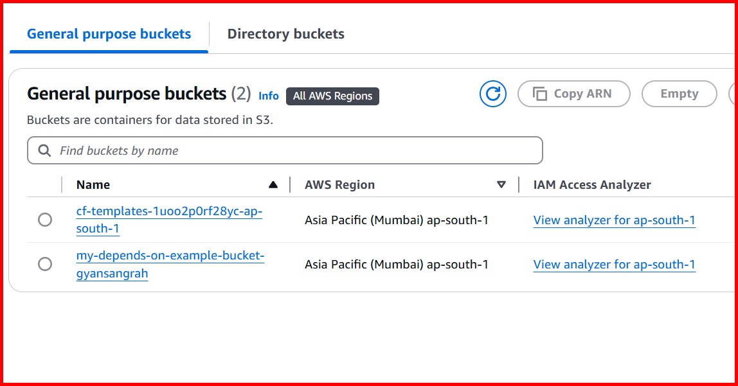Click the magnifying glass search icon
738x386 pixels.
(x=44, y=150)
